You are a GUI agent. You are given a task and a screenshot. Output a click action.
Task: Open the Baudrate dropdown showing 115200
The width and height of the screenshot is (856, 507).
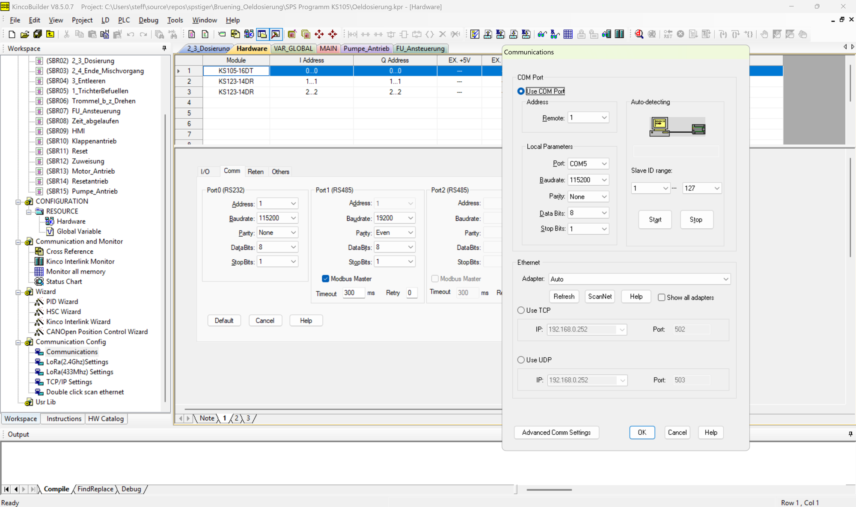point(588,180)
